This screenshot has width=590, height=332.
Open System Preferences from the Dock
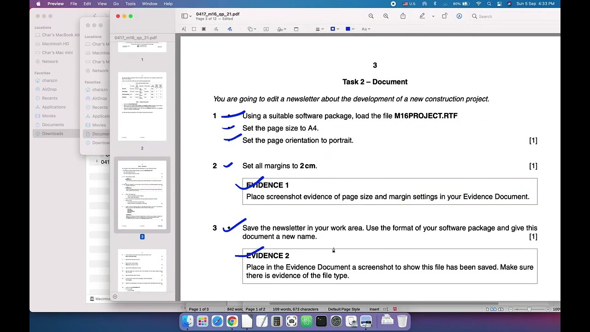(x=336, y=321)
